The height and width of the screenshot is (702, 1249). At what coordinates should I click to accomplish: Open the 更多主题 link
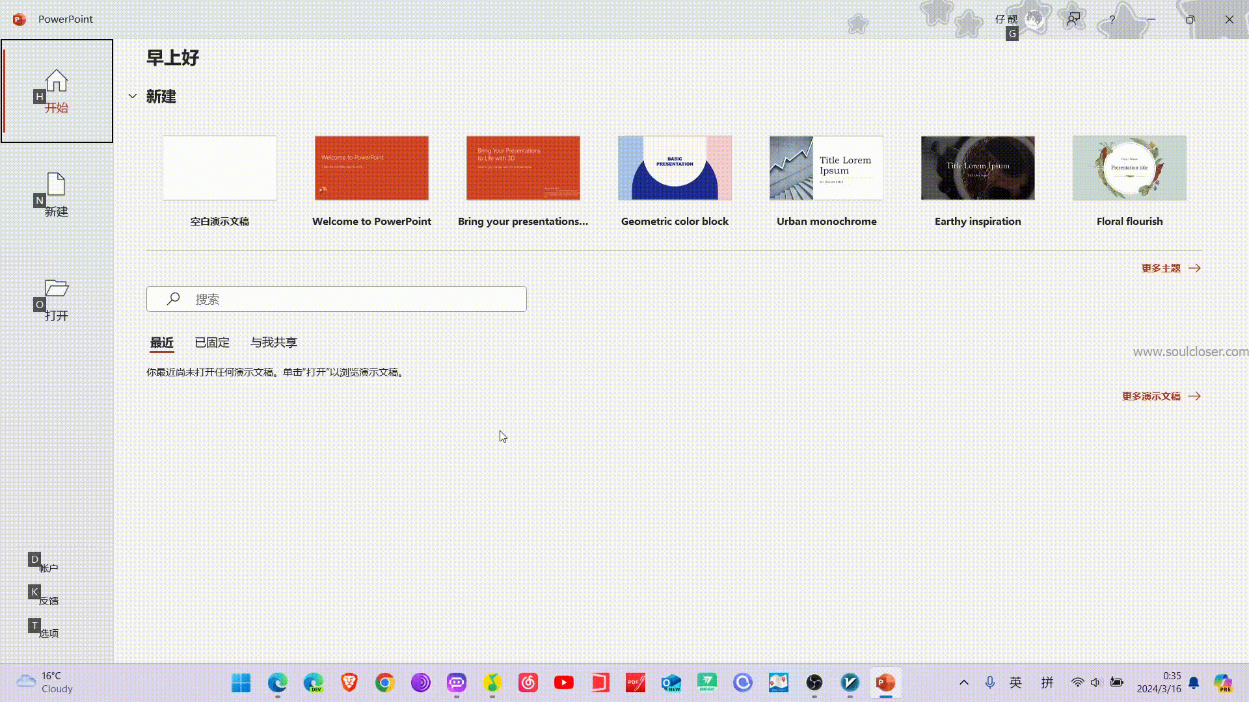(x=1171, y=268)
